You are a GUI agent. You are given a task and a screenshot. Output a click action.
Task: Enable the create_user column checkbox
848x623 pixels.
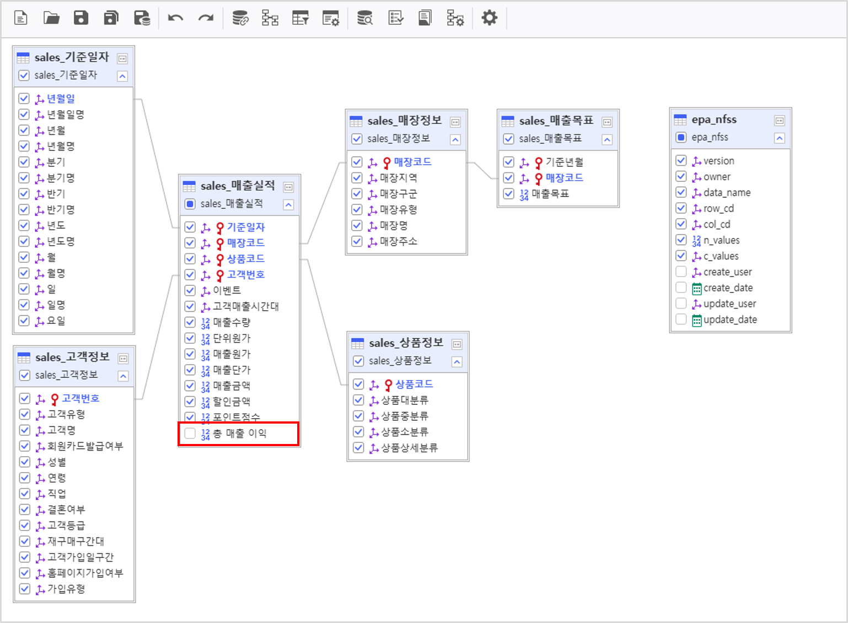click(681, 272)
